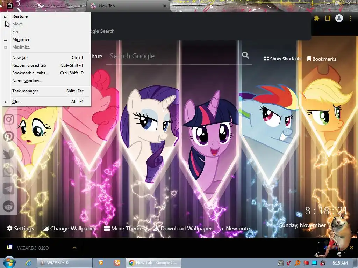Open Instagram sidebar icon
This screenshot has width=358, height=268.
[9, 119]
